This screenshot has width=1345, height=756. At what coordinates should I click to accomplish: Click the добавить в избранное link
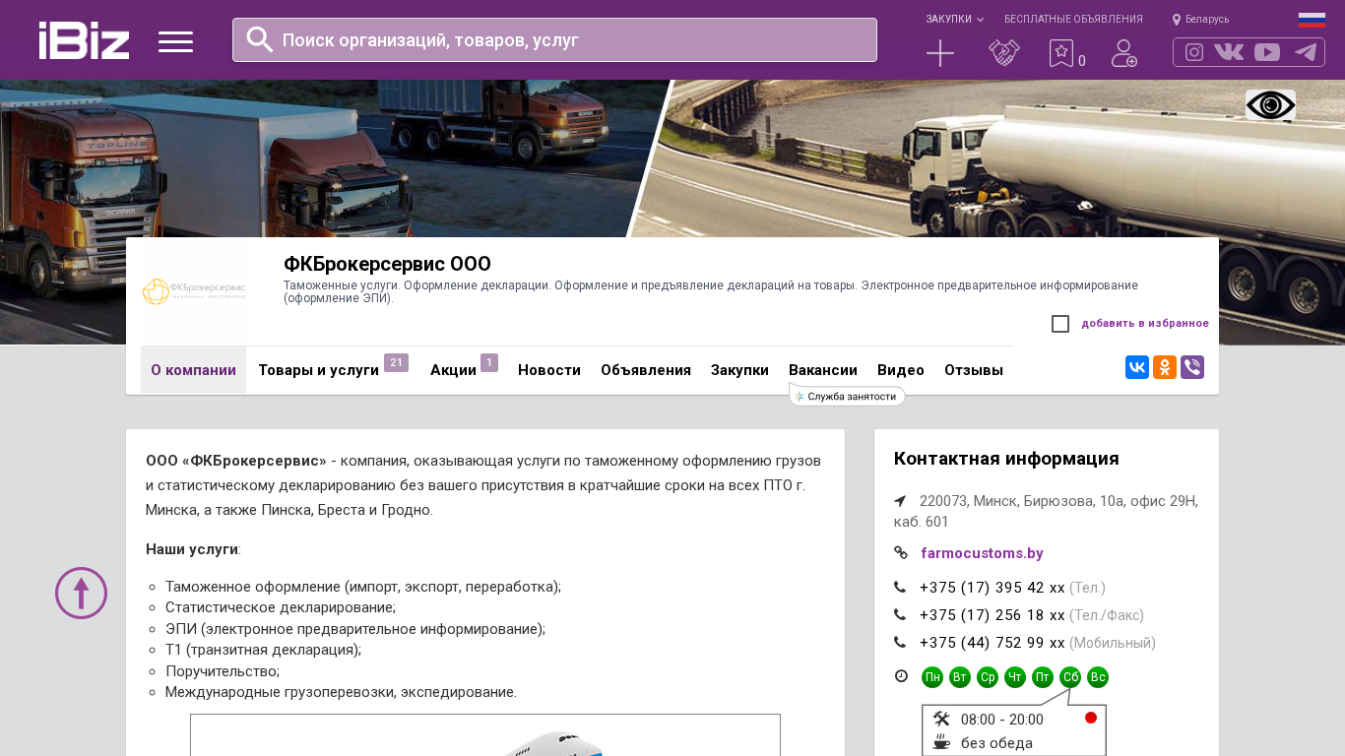(1145, 323)
